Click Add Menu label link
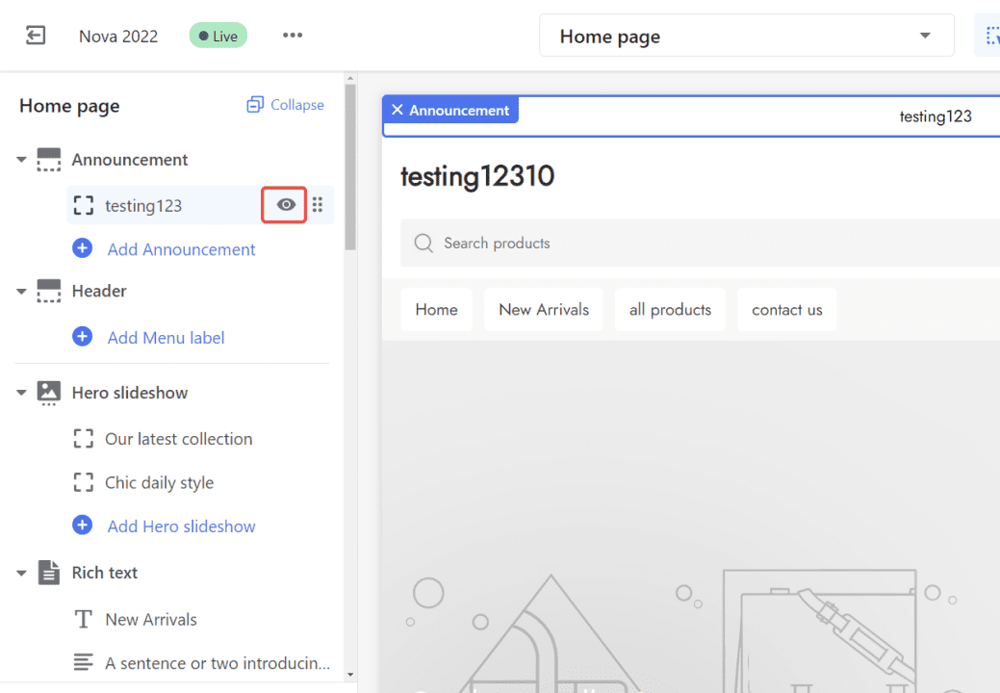The image size is (1000, 693). click(166, 338)
